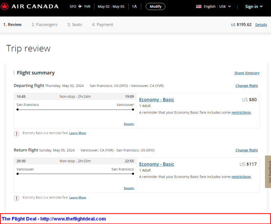The image size is (271, 224).
Task: Open Details link for 16:45 departing flight
Action: 129,124
